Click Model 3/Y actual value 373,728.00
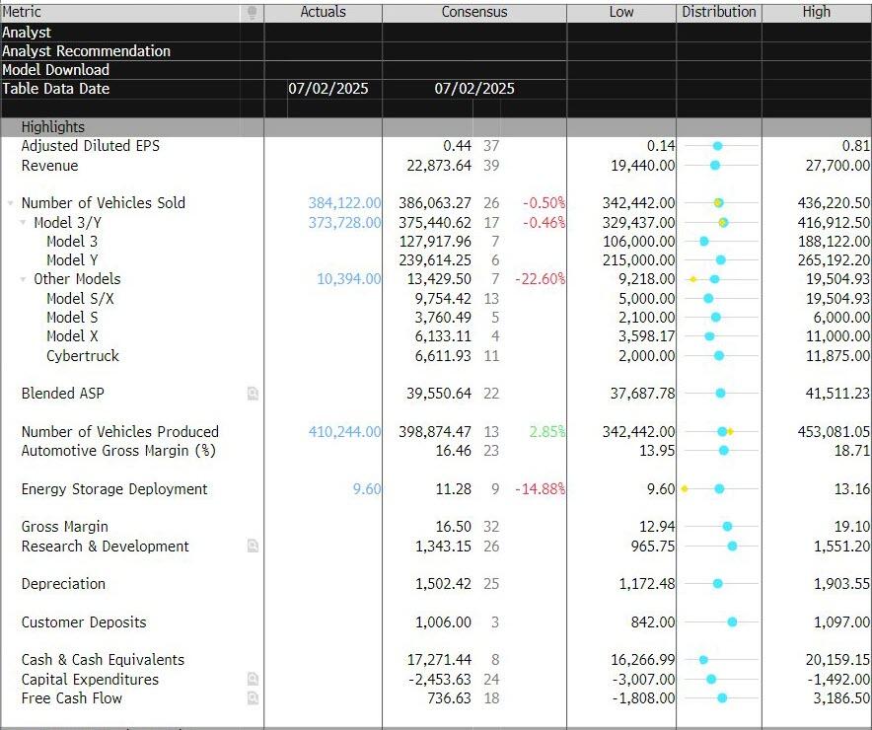The width and height of the screenshot is (872, 730). (345, 222)
